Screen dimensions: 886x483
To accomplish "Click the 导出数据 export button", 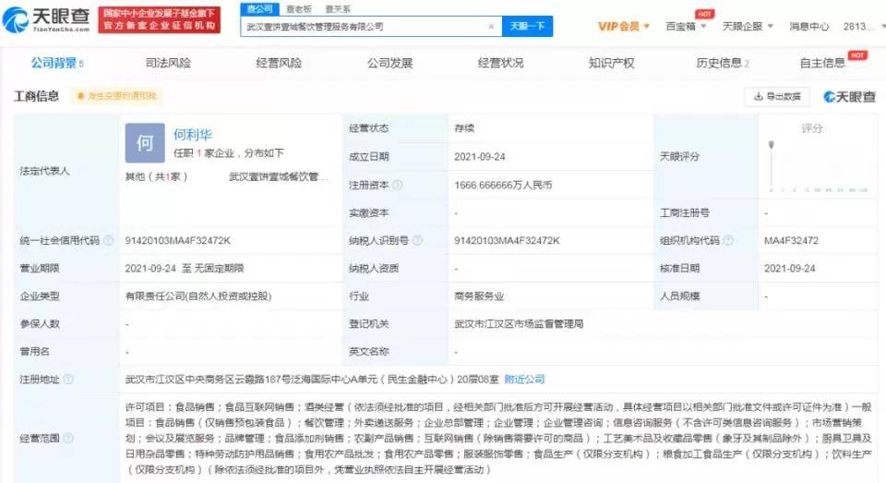I will [777, 97].
